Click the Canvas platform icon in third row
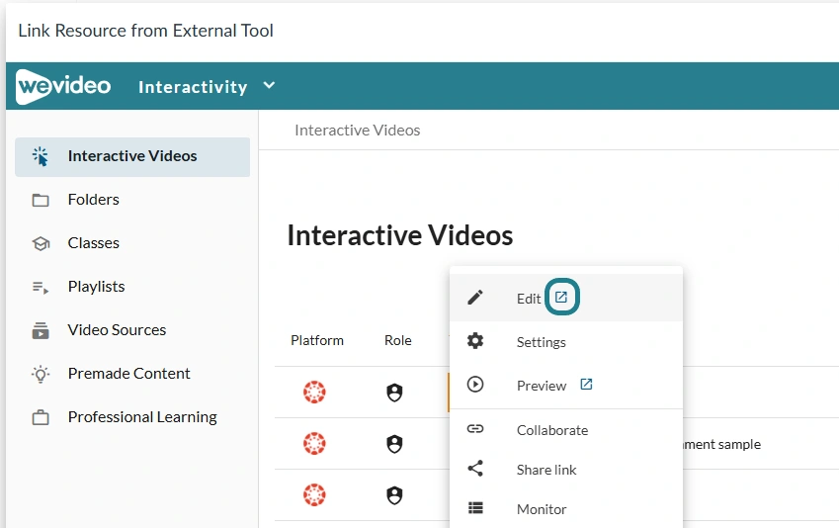This screenshot has height=528, width=839. point(314,494)
